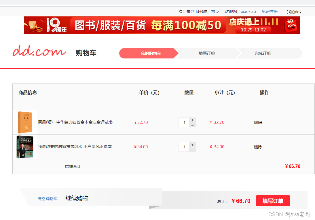
Task: Decrease quantity of 周易 book with minus button
Action: tap(192, 125)
